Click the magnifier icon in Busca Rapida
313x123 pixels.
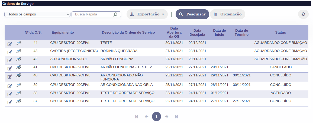click(115, 14)
